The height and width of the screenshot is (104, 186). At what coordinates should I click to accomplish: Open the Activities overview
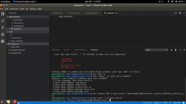[x=6, y=1]
